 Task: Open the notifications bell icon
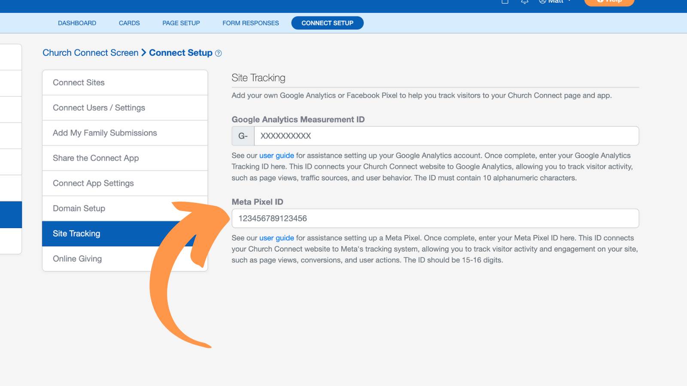point(524,2)
